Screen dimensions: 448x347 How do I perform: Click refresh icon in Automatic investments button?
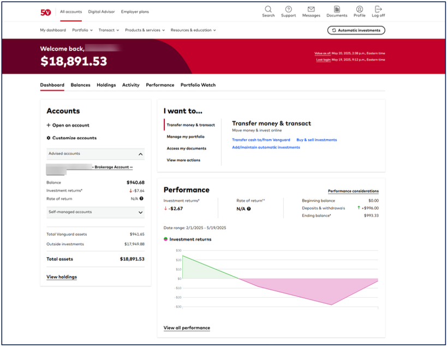(334, 30)
